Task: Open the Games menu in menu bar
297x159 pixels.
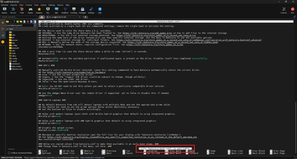Action: coord(44,5)
